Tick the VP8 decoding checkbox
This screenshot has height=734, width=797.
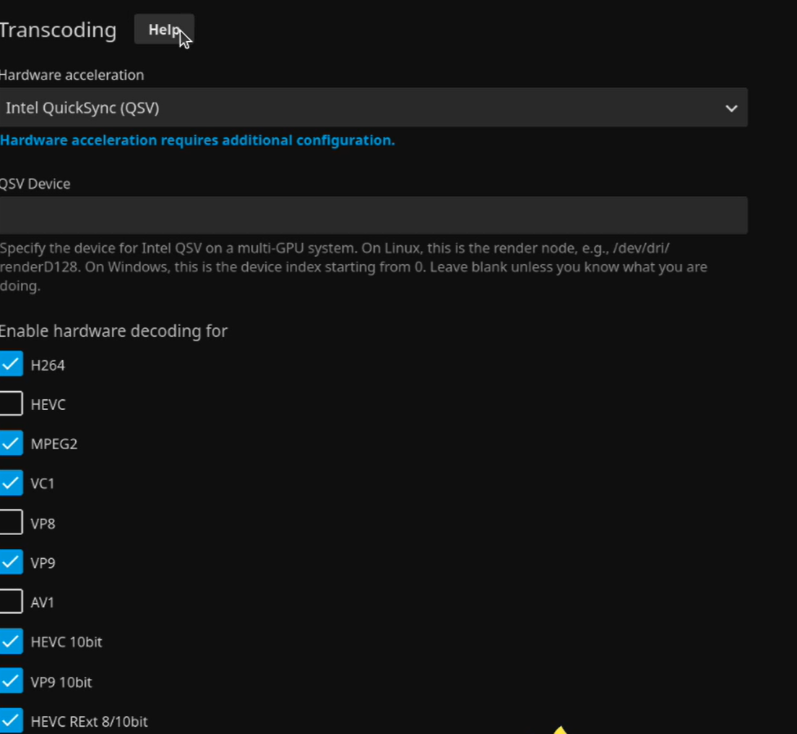12,523
